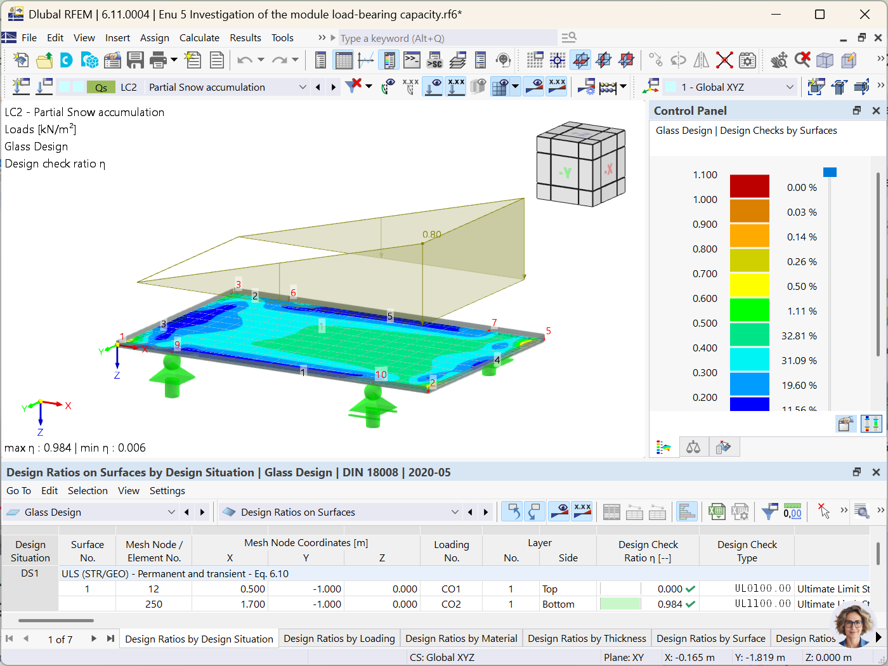Open the table settings gear icon
888x666 pixels.
point(740,511)
